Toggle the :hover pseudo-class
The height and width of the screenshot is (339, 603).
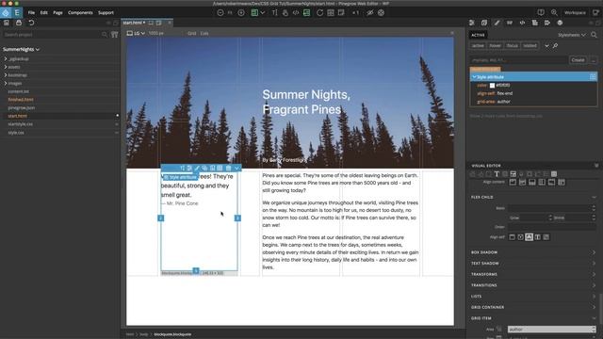495,46
